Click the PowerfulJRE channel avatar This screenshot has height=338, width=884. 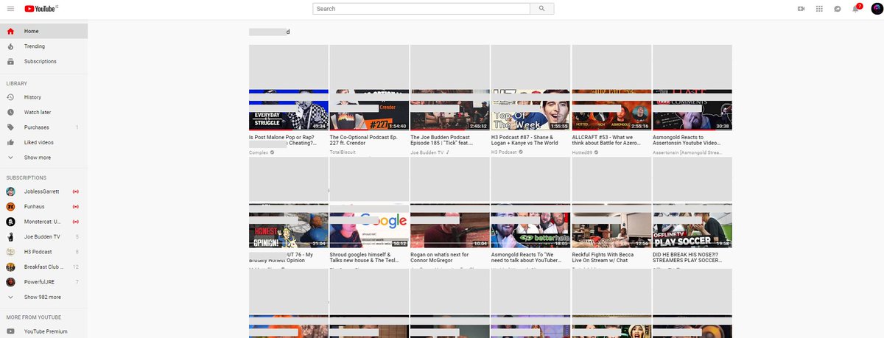tap(10, 282)
